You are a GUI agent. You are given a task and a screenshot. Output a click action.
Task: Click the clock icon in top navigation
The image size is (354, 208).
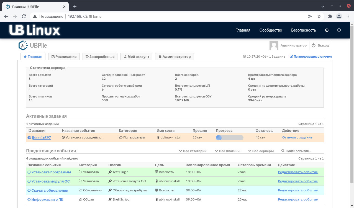click(327, 30)
